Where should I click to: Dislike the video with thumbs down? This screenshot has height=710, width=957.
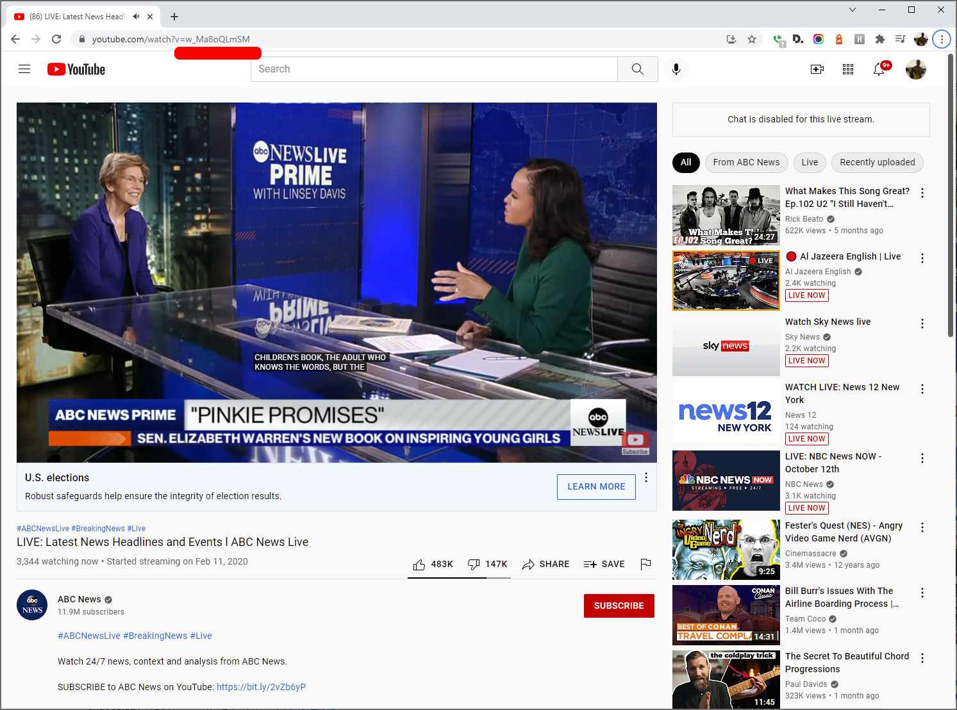pos(474,564)
